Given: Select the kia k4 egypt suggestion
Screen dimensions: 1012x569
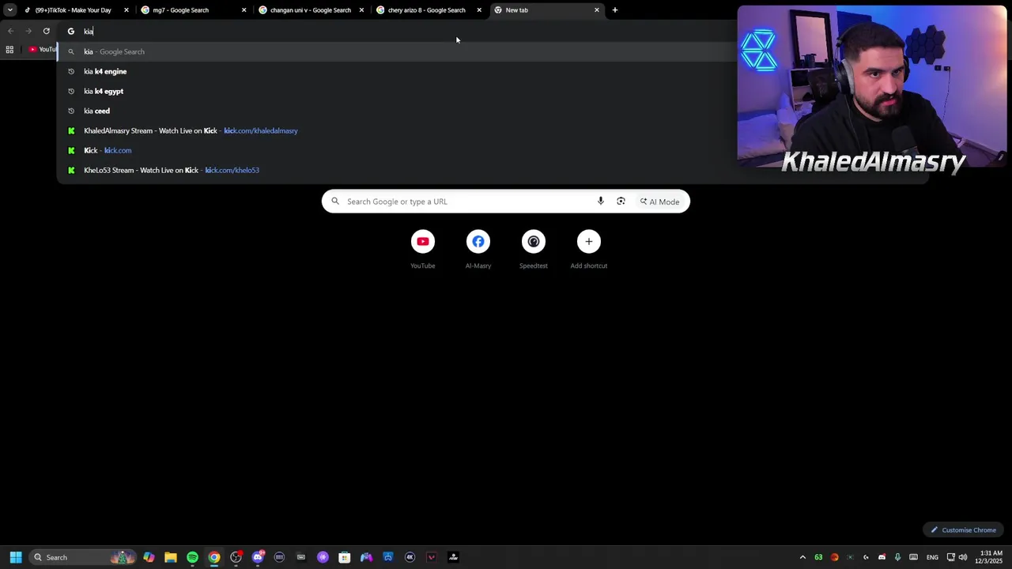Looking at the screenshot, I should click(x=492, y=91).
